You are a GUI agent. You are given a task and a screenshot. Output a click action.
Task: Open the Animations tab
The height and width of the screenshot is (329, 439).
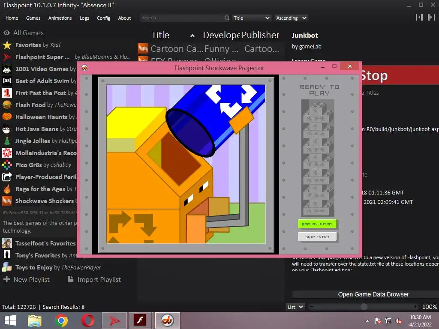coord(60,18)
